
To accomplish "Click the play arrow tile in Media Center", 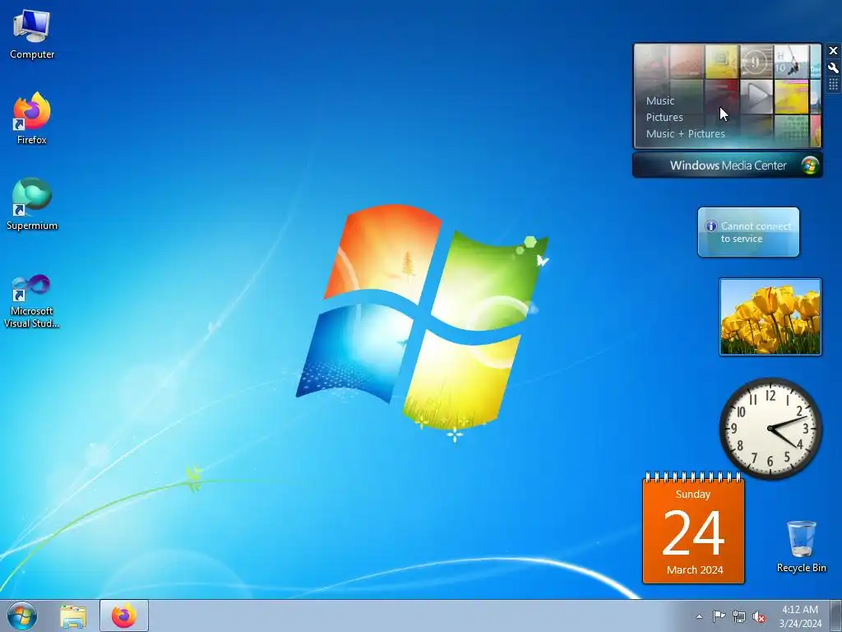I will [756, 97].
